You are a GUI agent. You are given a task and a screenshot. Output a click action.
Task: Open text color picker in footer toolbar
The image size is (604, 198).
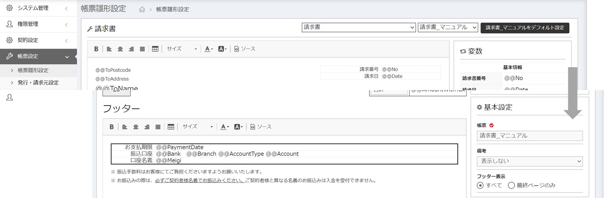pyautogui.click(x=224, y=127)
